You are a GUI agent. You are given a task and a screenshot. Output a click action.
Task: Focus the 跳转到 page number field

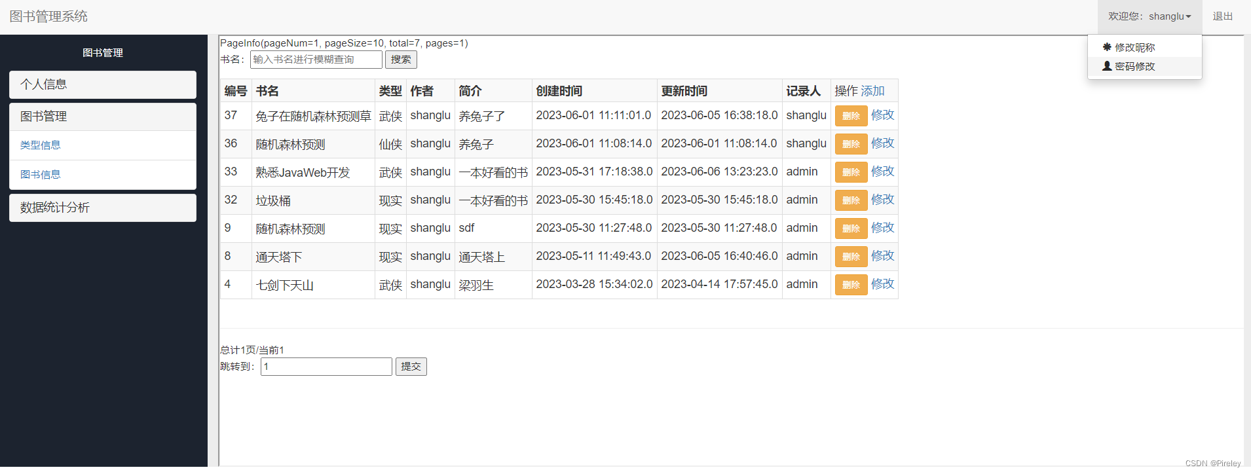pos(326,367)
